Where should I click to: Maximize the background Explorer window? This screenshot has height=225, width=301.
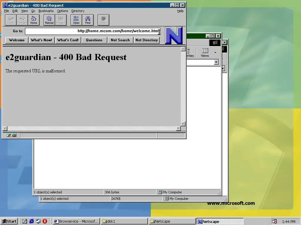click(213, 36)
